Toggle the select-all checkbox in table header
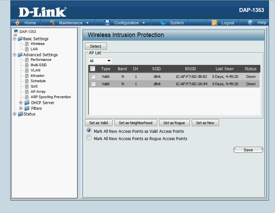 pos(93,69)
